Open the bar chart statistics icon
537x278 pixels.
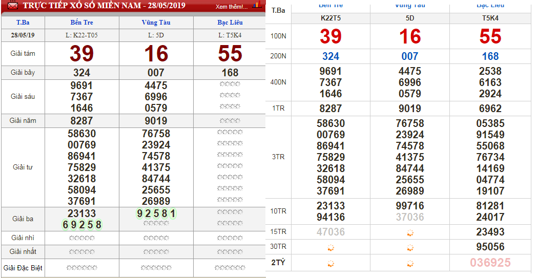tap(257, 5)
